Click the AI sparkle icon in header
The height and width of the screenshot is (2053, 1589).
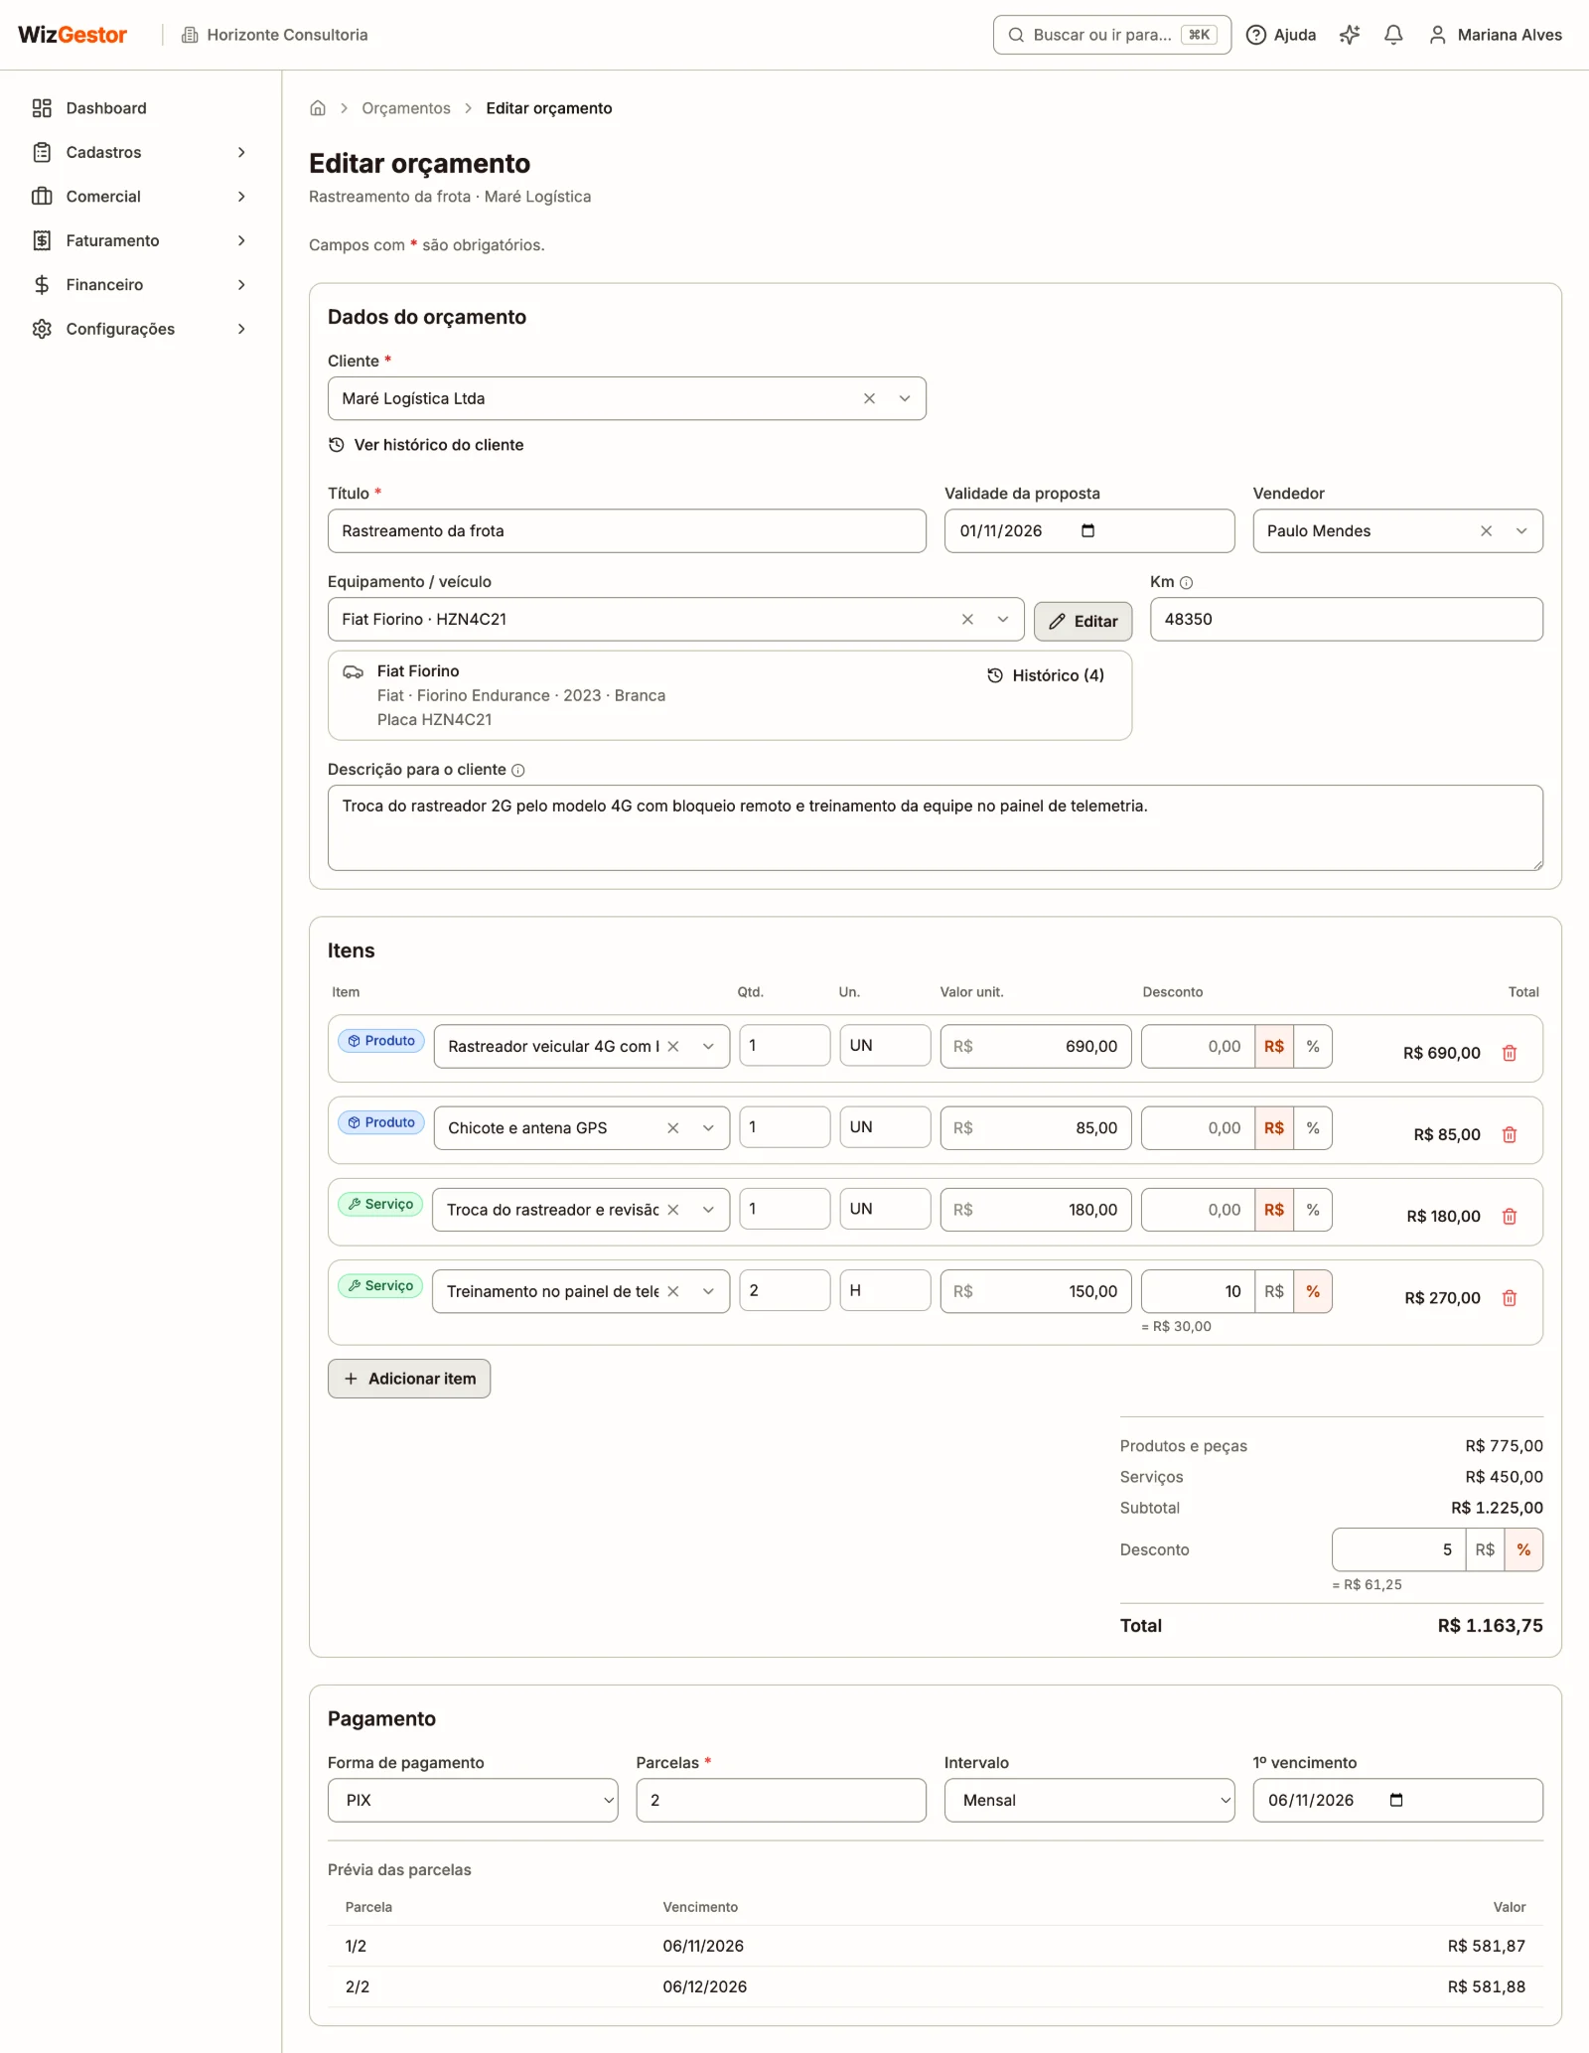(x=1349, y=35)
